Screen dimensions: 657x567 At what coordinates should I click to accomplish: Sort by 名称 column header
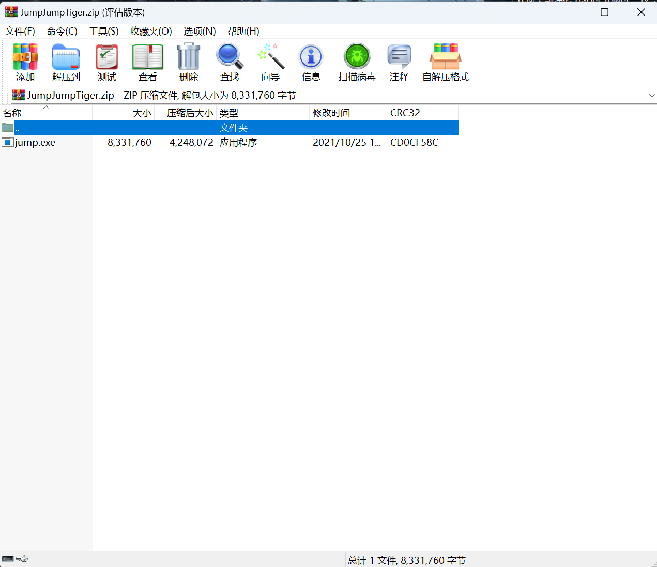[x=46, y=113]
